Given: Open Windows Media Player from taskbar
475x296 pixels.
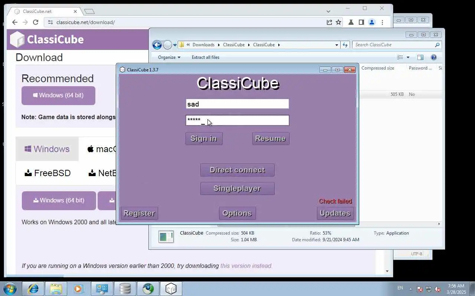Looking at the screenshot, I should point(79,289).
